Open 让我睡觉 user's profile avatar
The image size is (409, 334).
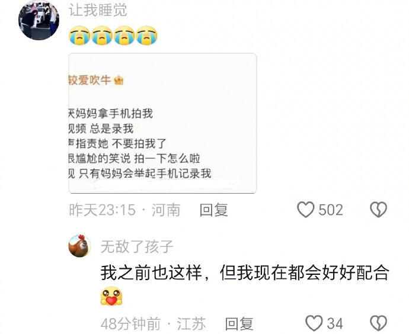coord(39,20)
